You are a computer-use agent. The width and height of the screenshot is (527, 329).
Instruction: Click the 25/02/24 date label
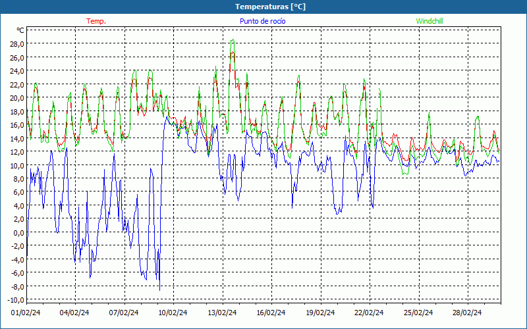pos(418,313)
